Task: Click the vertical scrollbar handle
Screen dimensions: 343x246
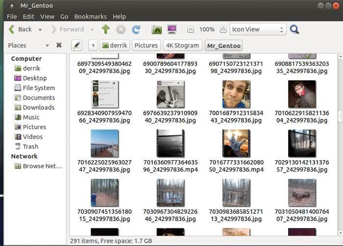Action: (341, 117)
